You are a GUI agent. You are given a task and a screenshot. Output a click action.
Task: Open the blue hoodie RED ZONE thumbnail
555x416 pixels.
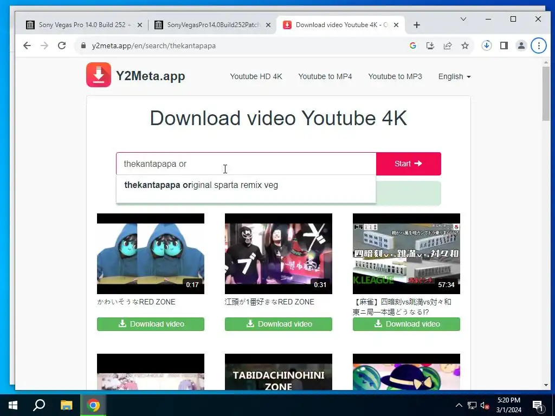[151, 253]
